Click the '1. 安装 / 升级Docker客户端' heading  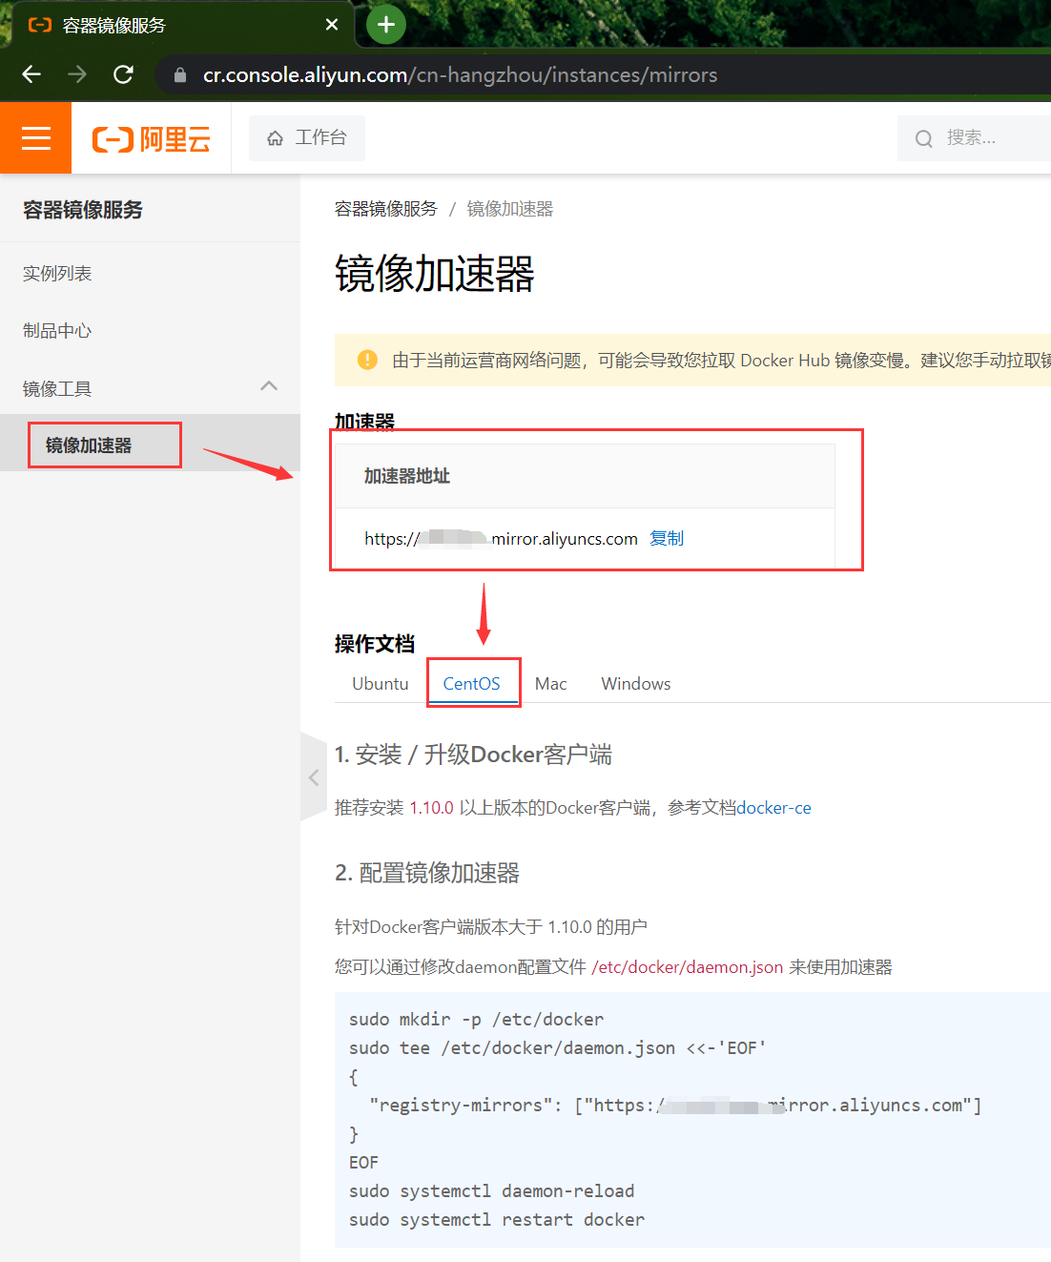(473, 755)
